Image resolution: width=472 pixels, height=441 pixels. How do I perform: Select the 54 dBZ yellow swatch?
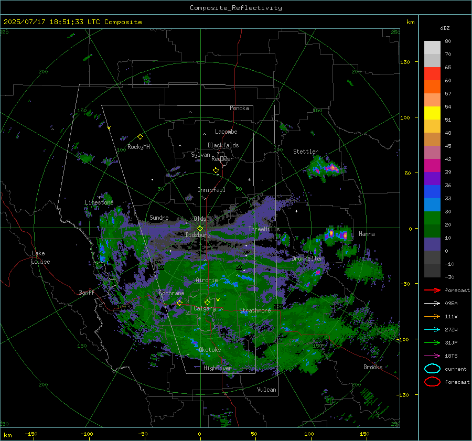tap(432, 113)
